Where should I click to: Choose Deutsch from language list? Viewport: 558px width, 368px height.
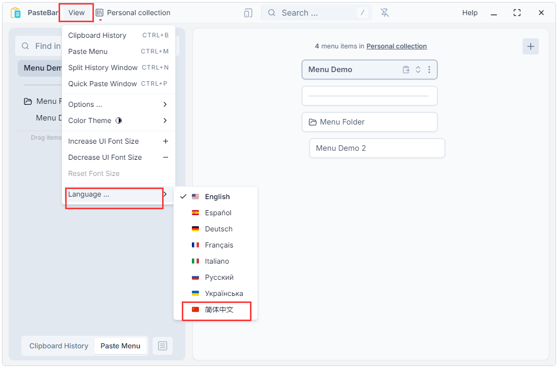218,229
